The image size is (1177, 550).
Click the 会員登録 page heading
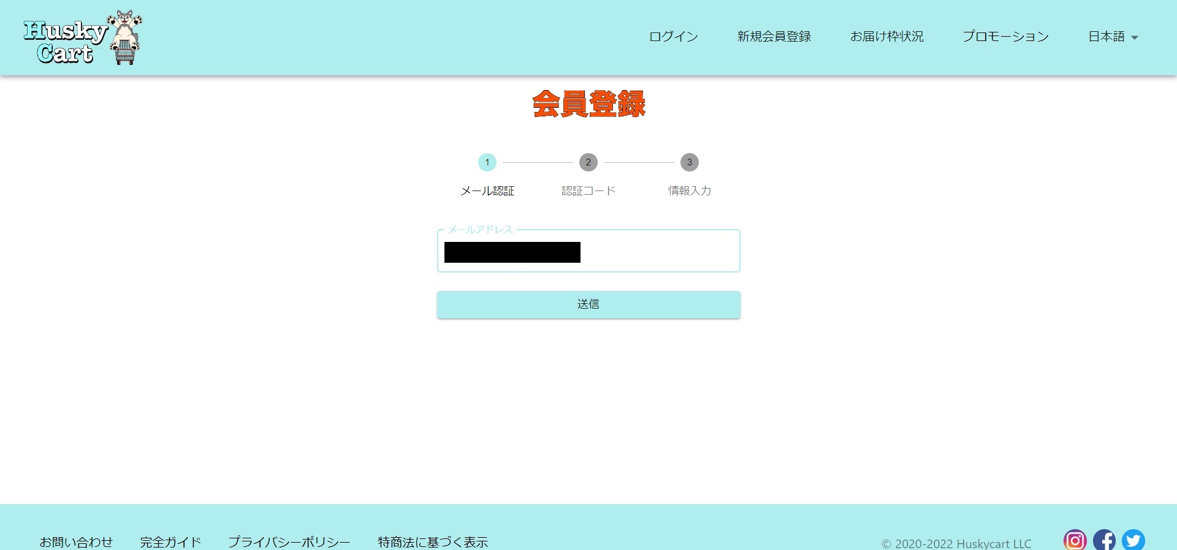pyautogui.click(x=588, y=104)
